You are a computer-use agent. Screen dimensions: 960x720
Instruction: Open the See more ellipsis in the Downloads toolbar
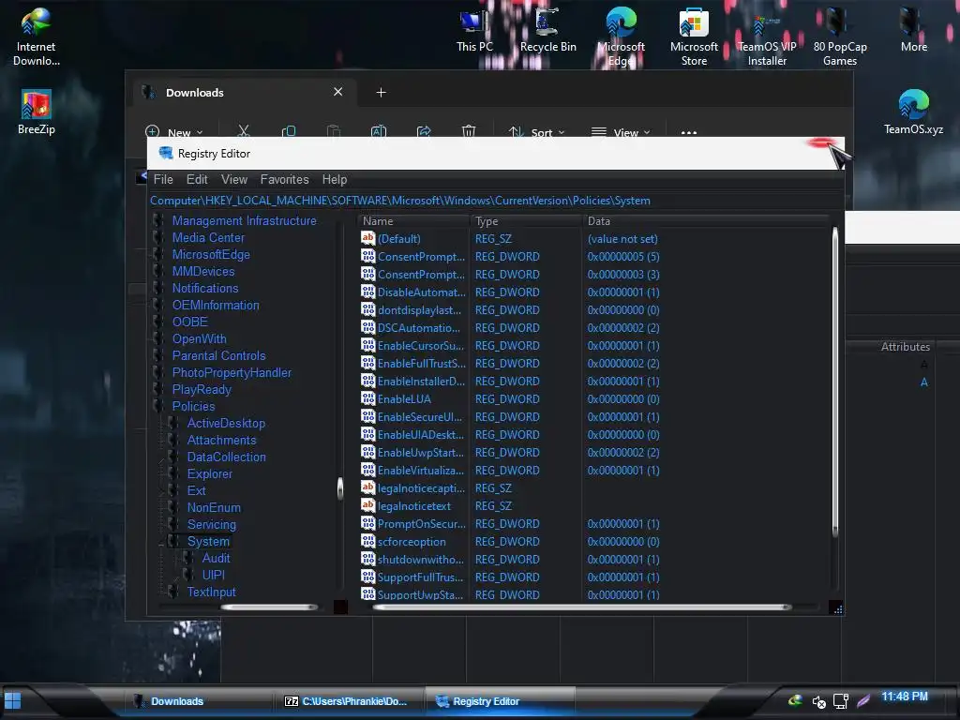pyautogui.click(x=689, y=132)
